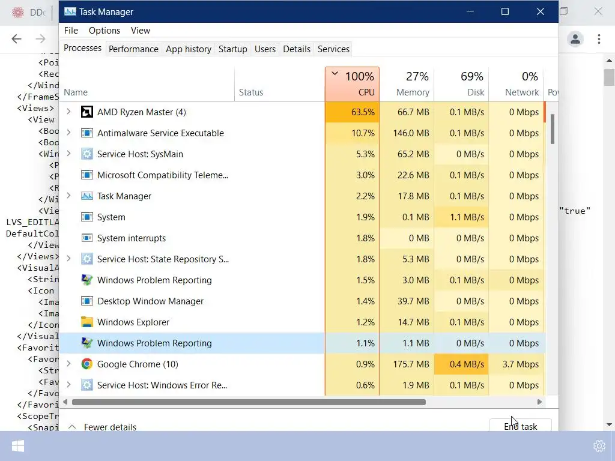Image resolution: width=615 pixels, height=461 pixels.
Task: Click the Service Host: Windows Error Reporting icon
Action: [x=86, y=385]
